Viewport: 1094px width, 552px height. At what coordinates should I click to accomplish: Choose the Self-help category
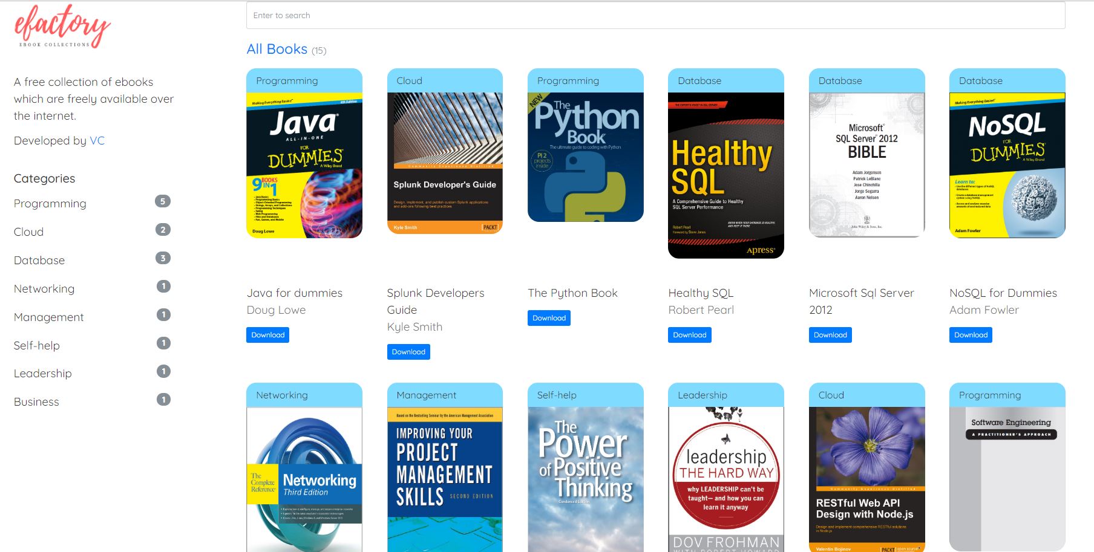(x=37, y=345)
